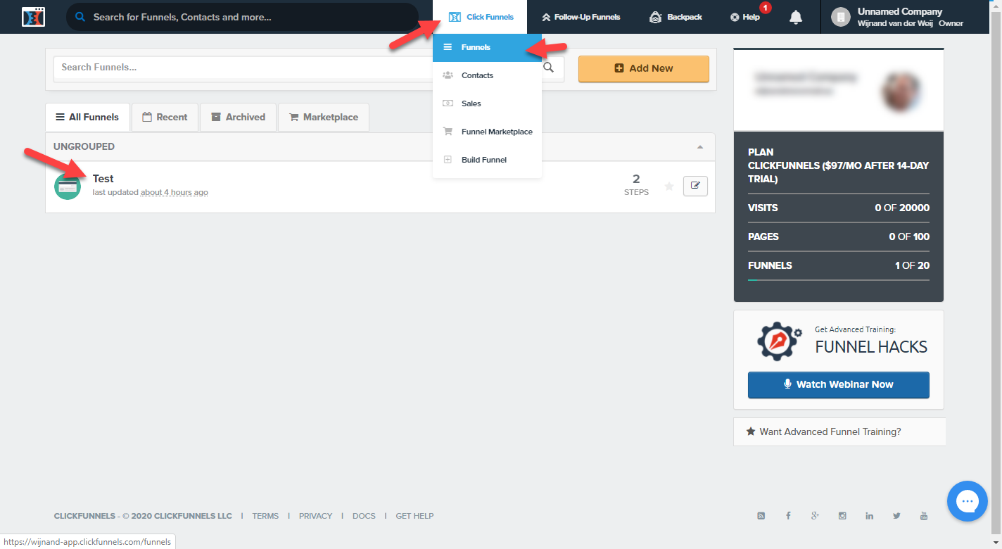Viewport: 1002px width, 549px height.
Task: Click the last updated about 4 hours ago text
Action: click(x=151, y=192)
